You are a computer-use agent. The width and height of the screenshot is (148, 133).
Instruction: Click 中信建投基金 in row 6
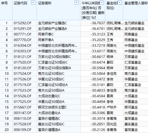134,51
